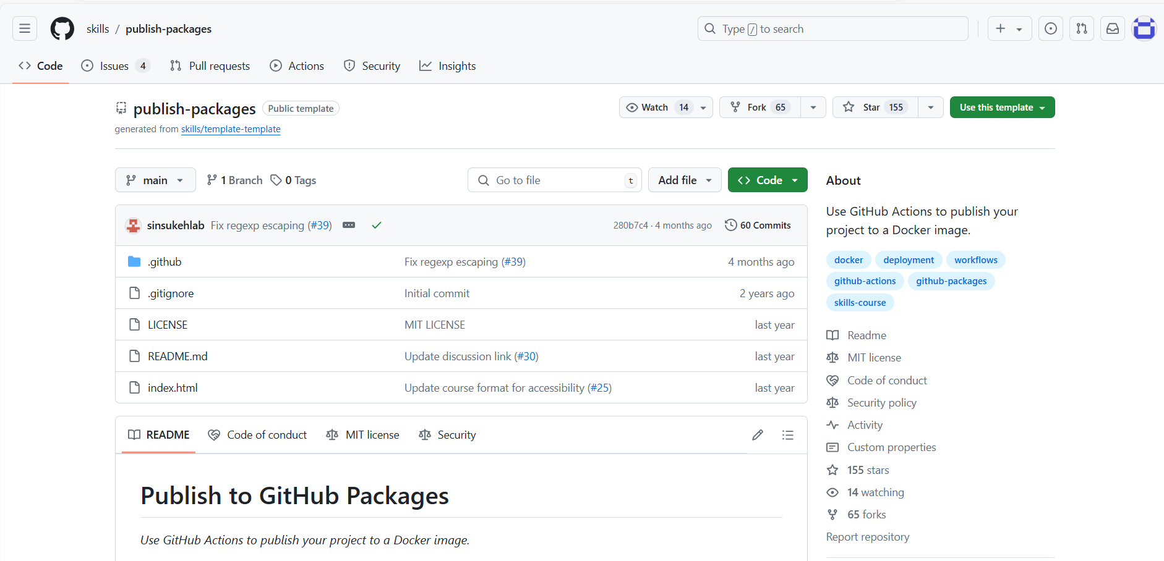Open the docker topic tag
The width and height of the screenshot is (1164, 561).
(848, 259)
